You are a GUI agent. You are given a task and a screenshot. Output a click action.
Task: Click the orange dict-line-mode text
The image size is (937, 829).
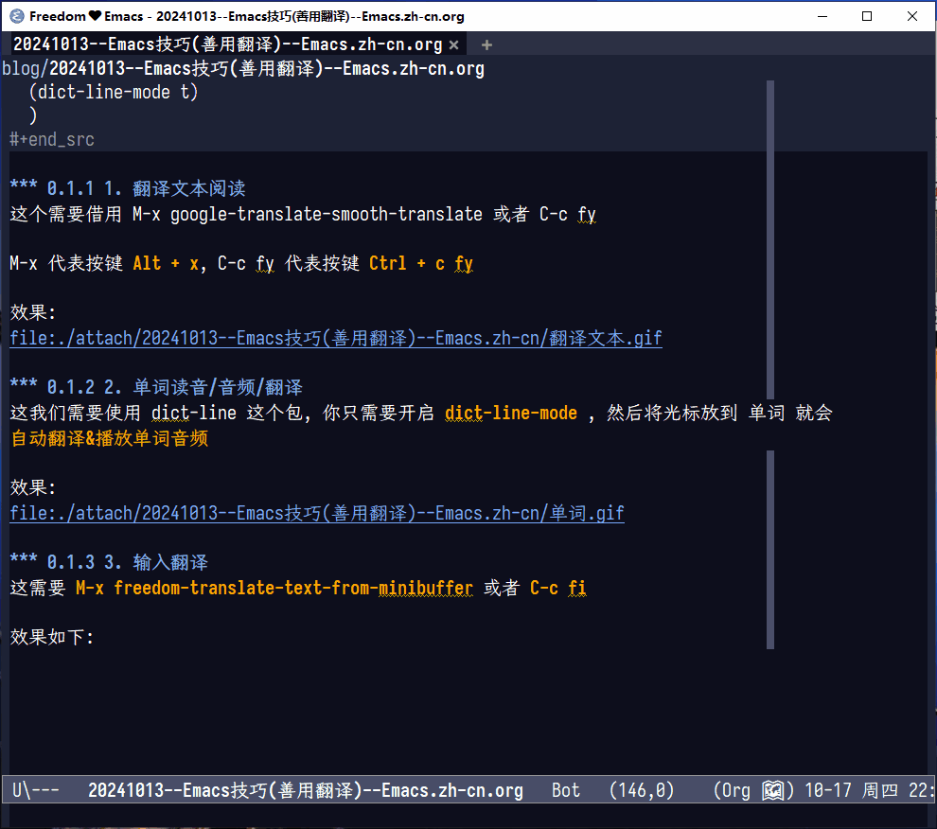(511, 413)
